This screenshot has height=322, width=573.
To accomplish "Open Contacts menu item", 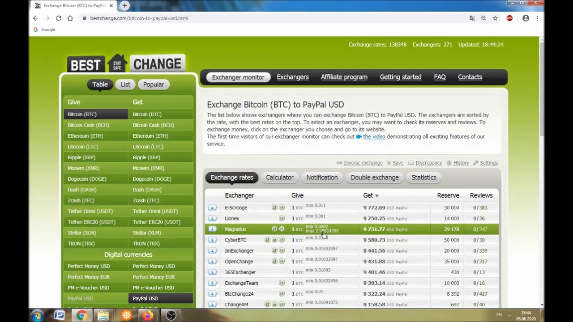I will 470,77.
